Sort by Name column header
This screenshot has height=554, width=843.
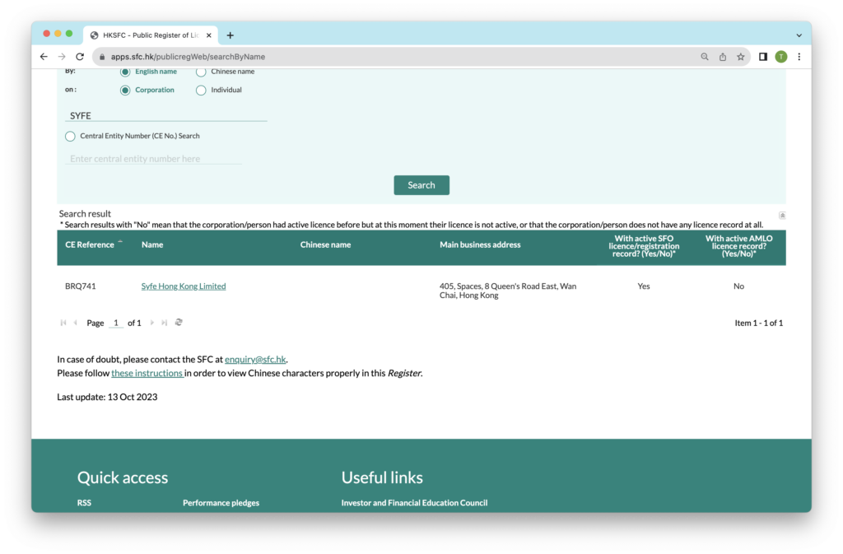[152, 244]
